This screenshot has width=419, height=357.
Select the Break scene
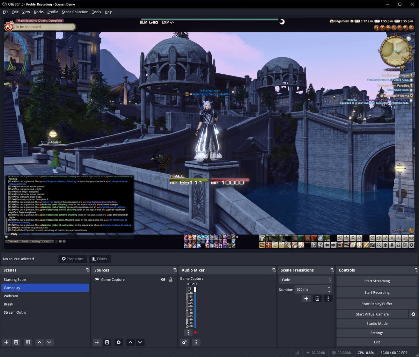click(x=45, y=304)
